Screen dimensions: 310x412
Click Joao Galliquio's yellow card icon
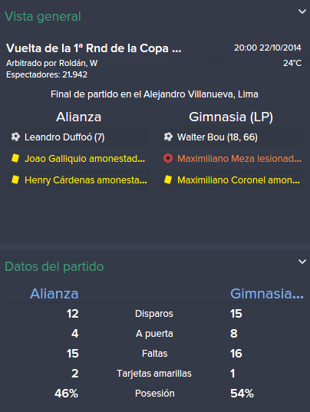click(x=15, y=158)
